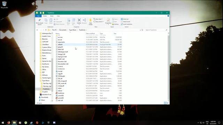Open the Move to menu

click(68, 22)
